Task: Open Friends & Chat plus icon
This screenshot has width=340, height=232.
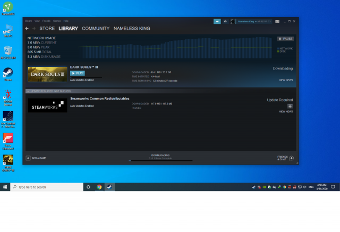Action: click(x=291, y=158)
